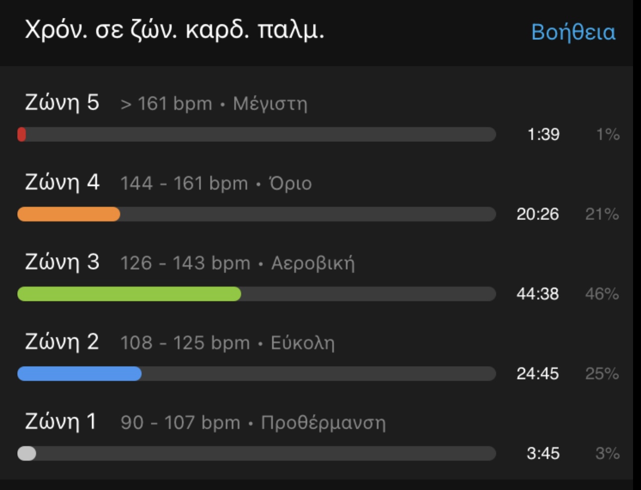Select the Ζώνη 5 label

coord(62,103)
